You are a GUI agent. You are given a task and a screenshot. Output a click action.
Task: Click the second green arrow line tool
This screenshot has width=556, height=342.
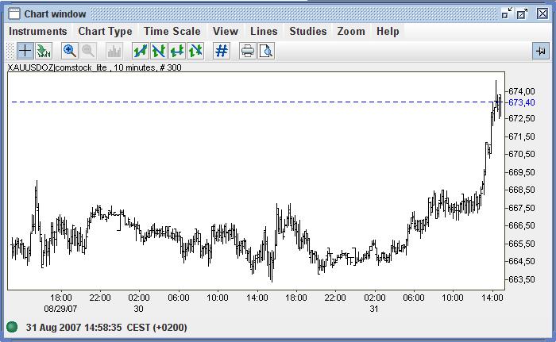(159, 51)
